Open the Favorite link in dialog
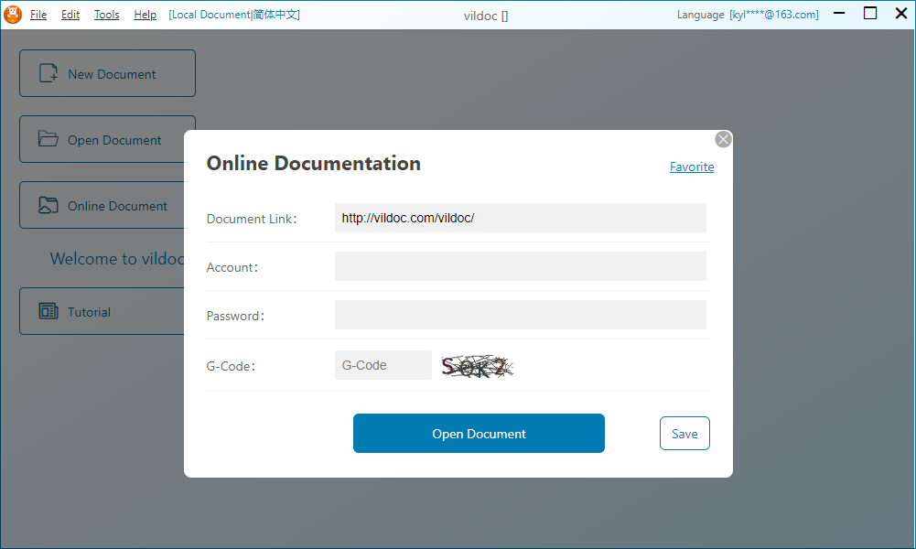Image resolution: width=916 pixels, height=549 pixels. [x=692, y=167]
